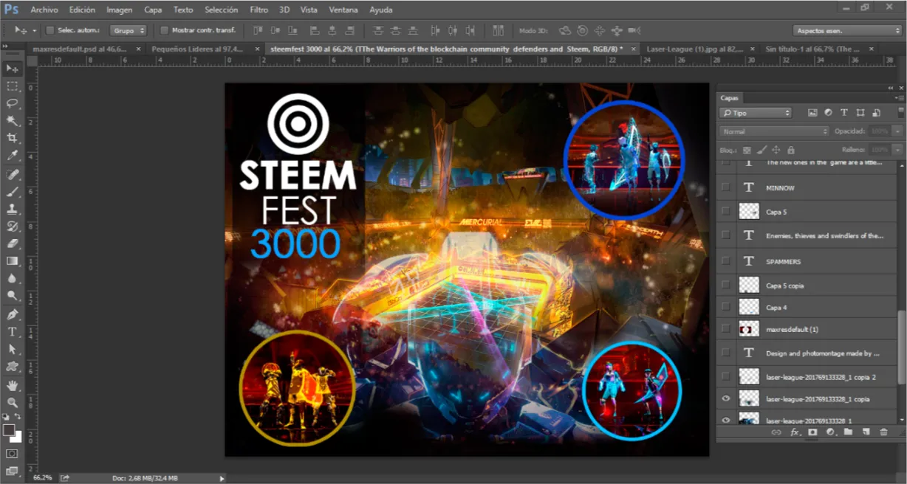
Task: Select the Hand tool
Action: (13, 386)
